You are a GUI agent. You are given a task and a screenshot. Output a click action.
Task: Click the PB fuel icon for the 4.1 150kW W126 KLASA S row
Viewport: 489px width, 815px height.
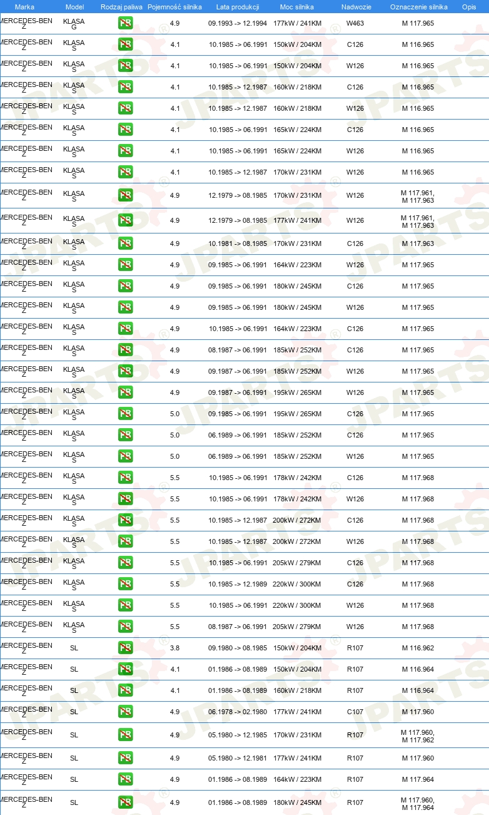[x=125, y=66]
